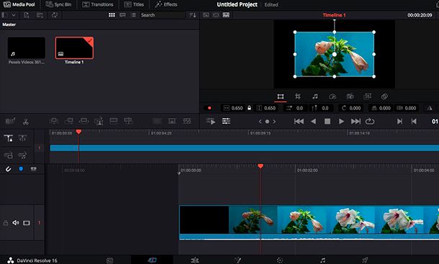
Task: Switch to the Edit page at bottom
Action: (194, 260)
